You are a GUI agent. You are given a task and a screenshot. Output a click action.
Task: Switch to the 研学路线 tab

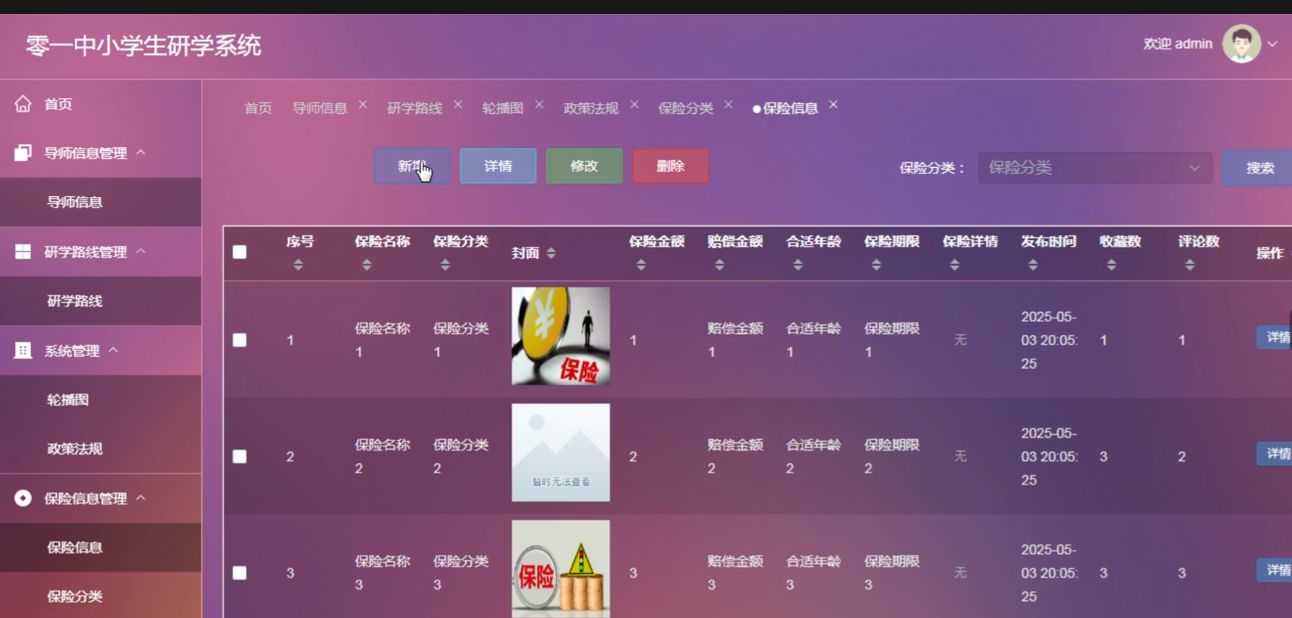[x=414, y=108]
